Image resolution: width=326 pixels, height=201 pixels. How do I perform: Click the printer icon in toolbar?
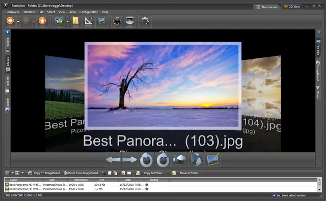(x=117, y=21)
